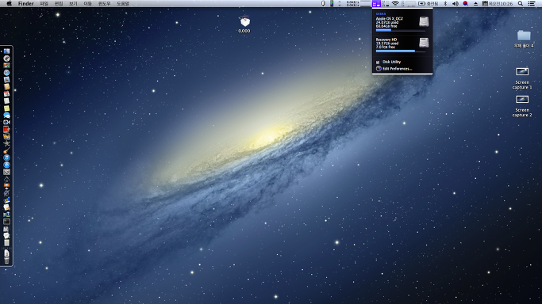Open iTunes music note icon in Dock
Screen dimensions: 542x304
pyautogui.click(x=6, y=158)
